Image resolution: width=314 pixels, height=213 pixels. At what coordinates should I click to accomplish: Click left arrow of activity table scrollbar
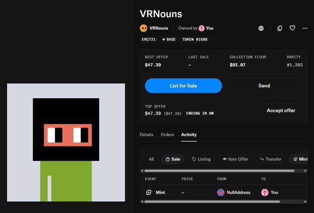click(142, 201)
